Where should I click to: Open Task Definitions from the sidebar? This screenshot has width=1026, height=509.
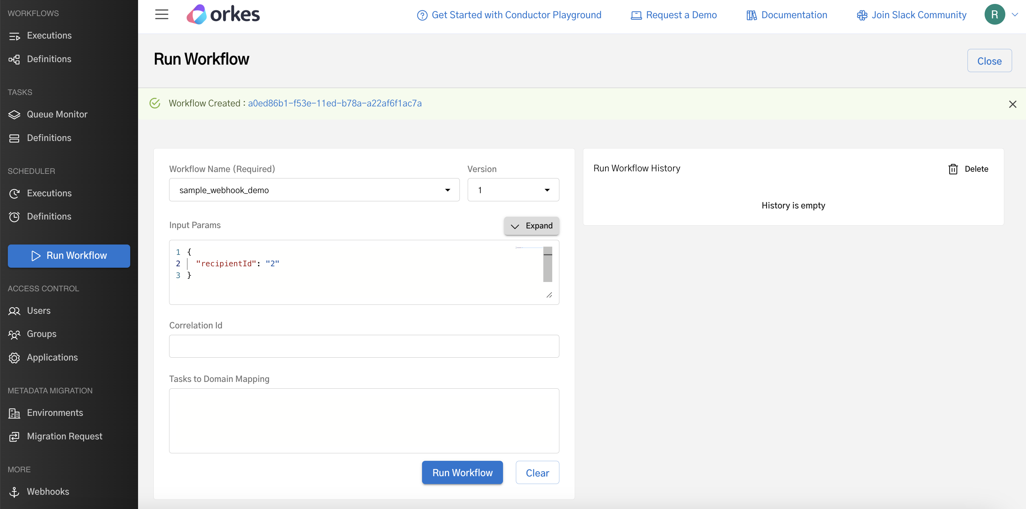point(49,138)
